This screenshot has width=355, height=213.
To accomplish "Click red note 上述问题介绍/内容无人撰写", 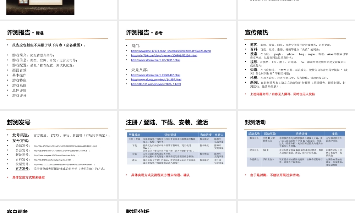I will coord(282,94).
